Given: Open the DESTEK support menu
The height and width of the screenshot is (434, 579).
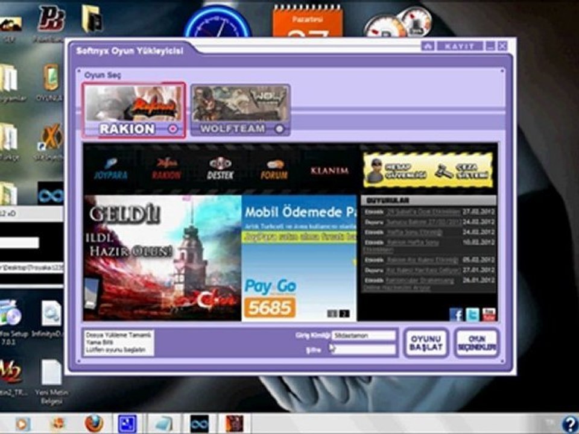Looking at the screenshot, I should coord(220,169).
